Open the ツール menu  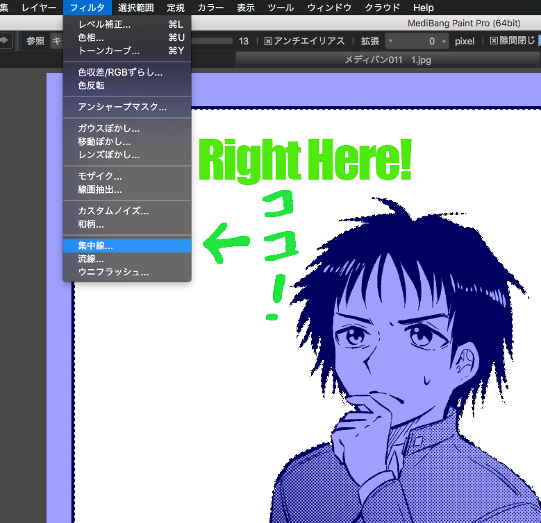(281, 8)
